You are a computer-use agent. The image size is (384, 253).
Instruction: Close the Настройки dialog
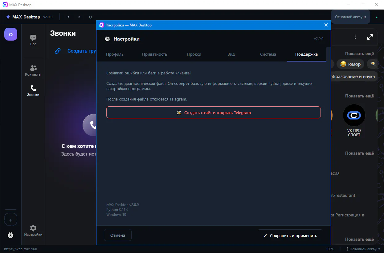(x=326, y=25)
